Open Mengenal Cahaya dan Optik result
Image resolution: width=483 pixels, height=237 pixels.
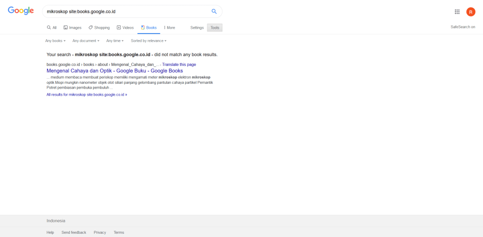click(115, 71)
